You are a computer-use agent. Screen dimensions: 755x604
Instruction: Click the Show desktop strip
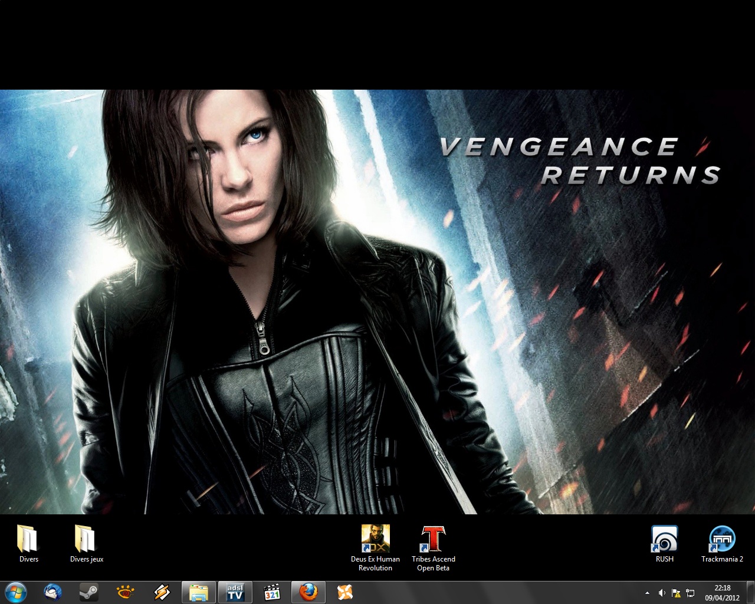(x=750, y=593)
